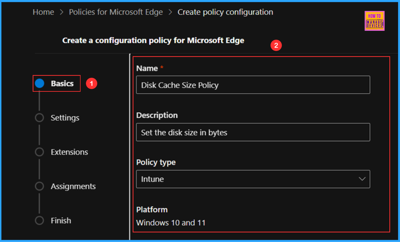Click the 'Windows 10 and 11' platform text
Viewport: 400px width, 242px height.
(171, 222)
